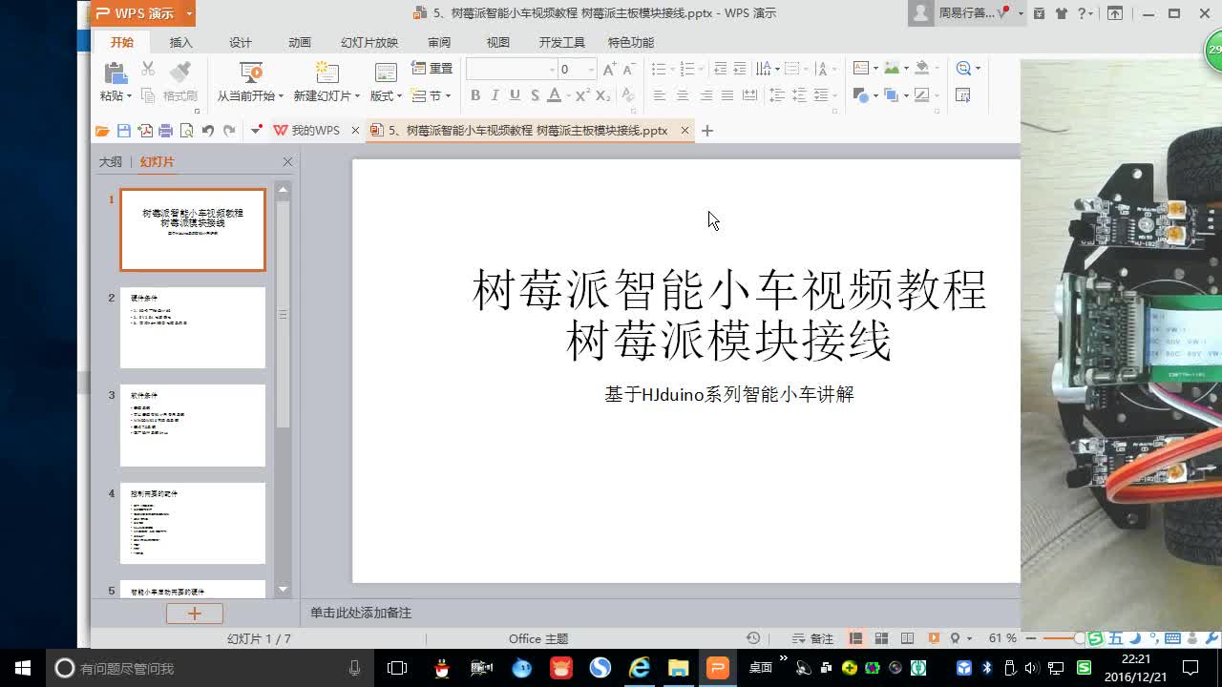Click the insert shapes icon
The height and width of the screenshot is (687, 1222).
[860, 95]
